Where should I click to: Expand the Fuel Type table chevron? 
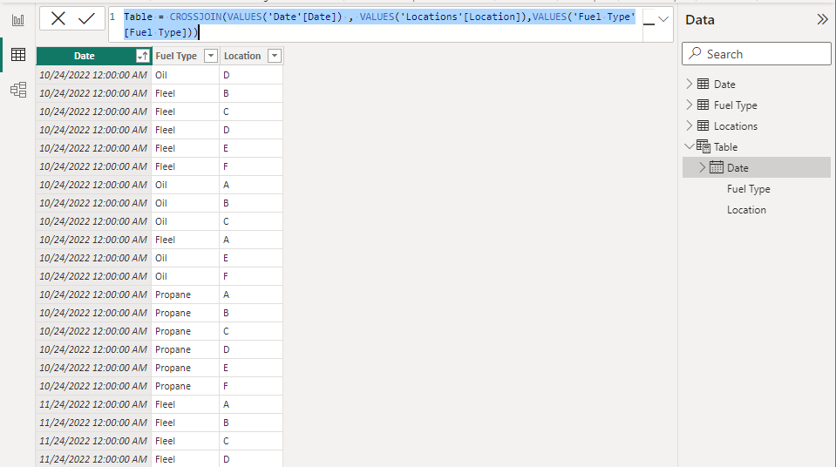[689, 105]
